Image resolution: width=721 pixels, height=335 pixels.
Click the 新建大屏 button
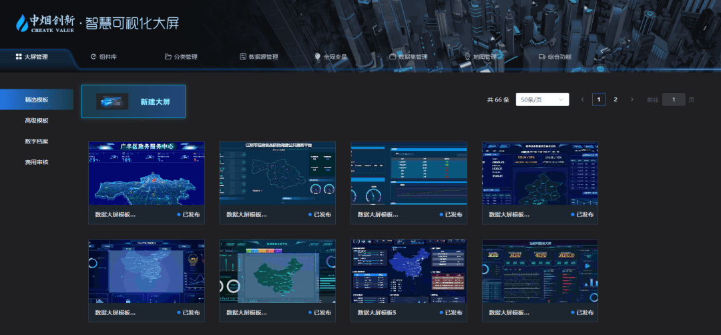coord(134,101)
